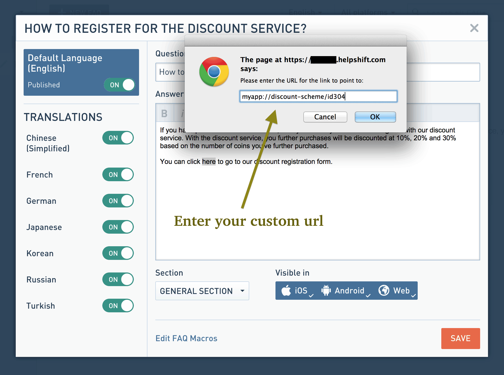Click the Apple iOS platform icon

point(286,291)
